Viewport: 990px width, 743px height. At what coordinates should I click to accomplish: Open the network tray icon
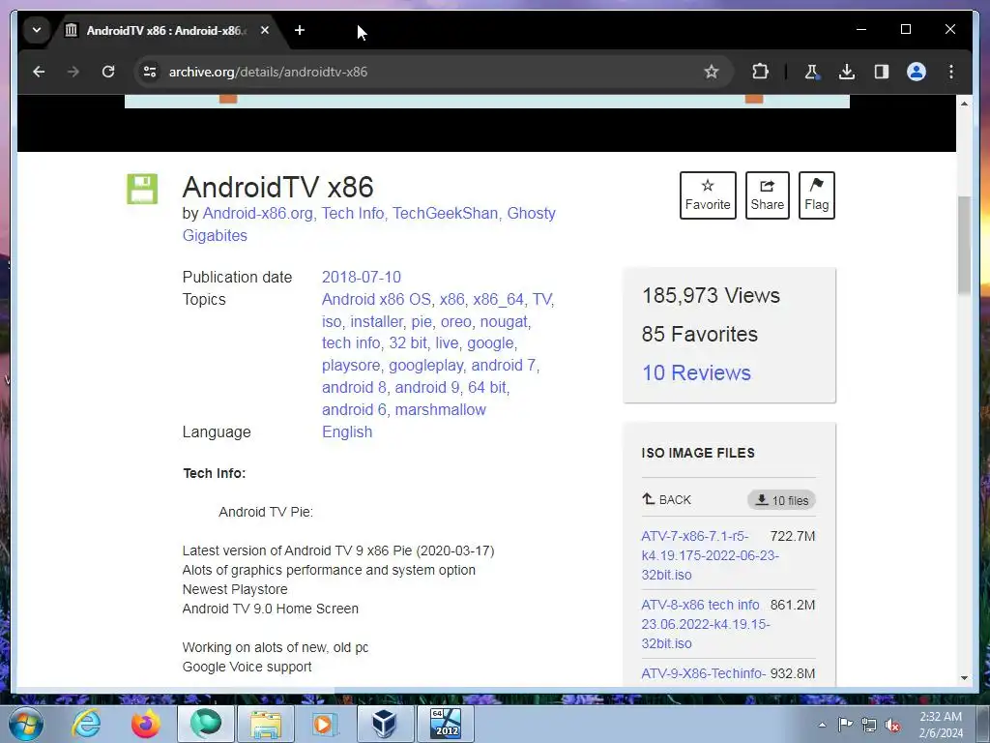[x=869, y=725]
